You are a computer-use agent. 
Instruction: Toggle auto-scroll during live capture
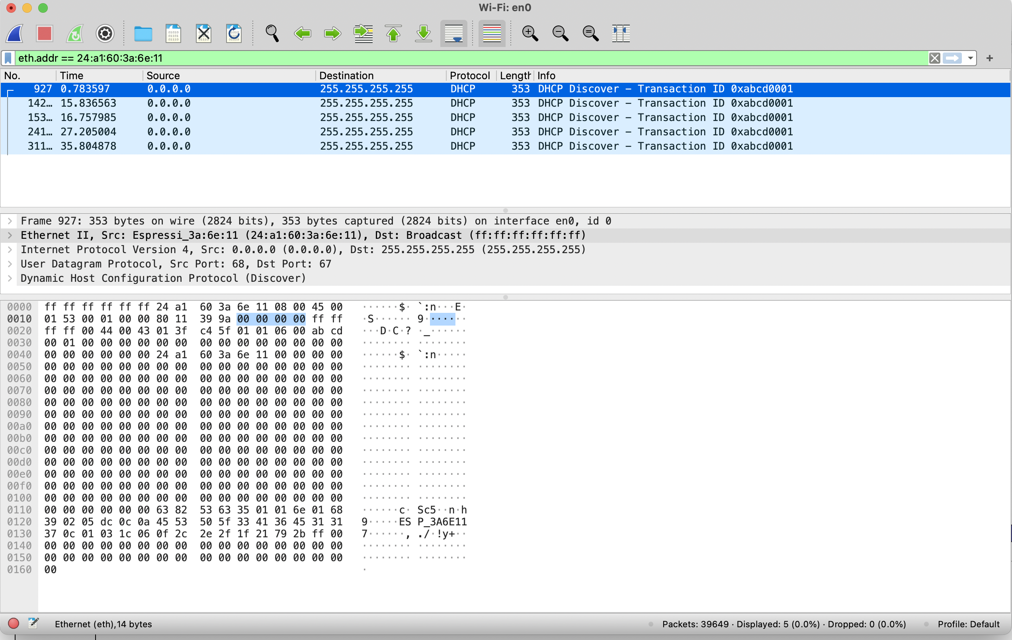(x=454, y=33)
